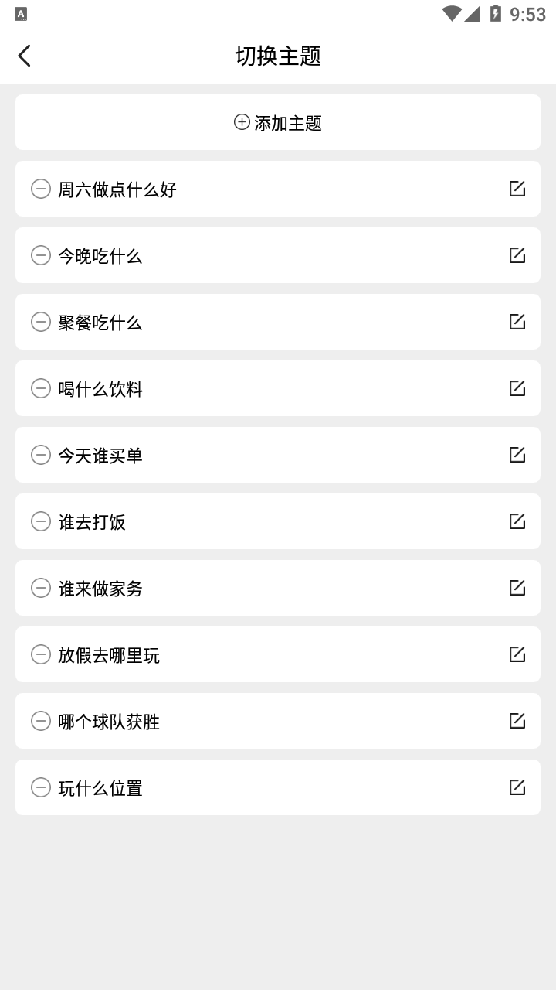Remove the 周六做点什么好 theme with minus icon
Image resolution: width=556 pixels, height=990 pixels.
[41, 189]
